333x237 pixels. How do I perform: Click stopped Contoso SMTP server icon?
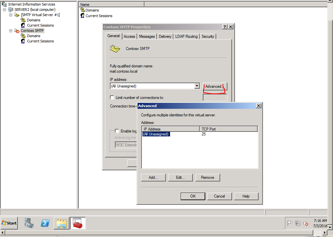[17, 31]
